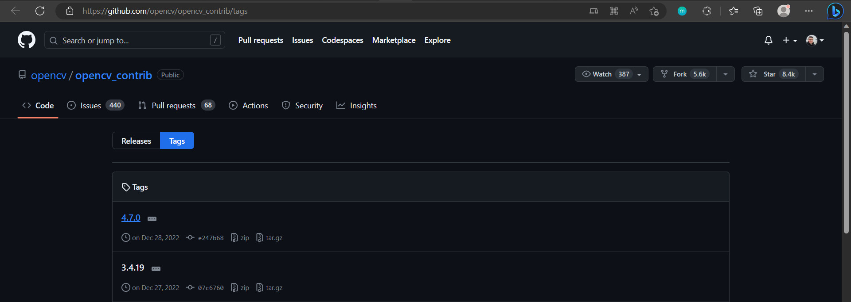851x302 pixels.
Task: Open the Issues repository tab
Action: 95,105
